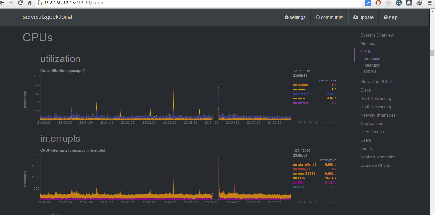
Task: Zoom in on the Core utilization chart
Action: [316, 122]
